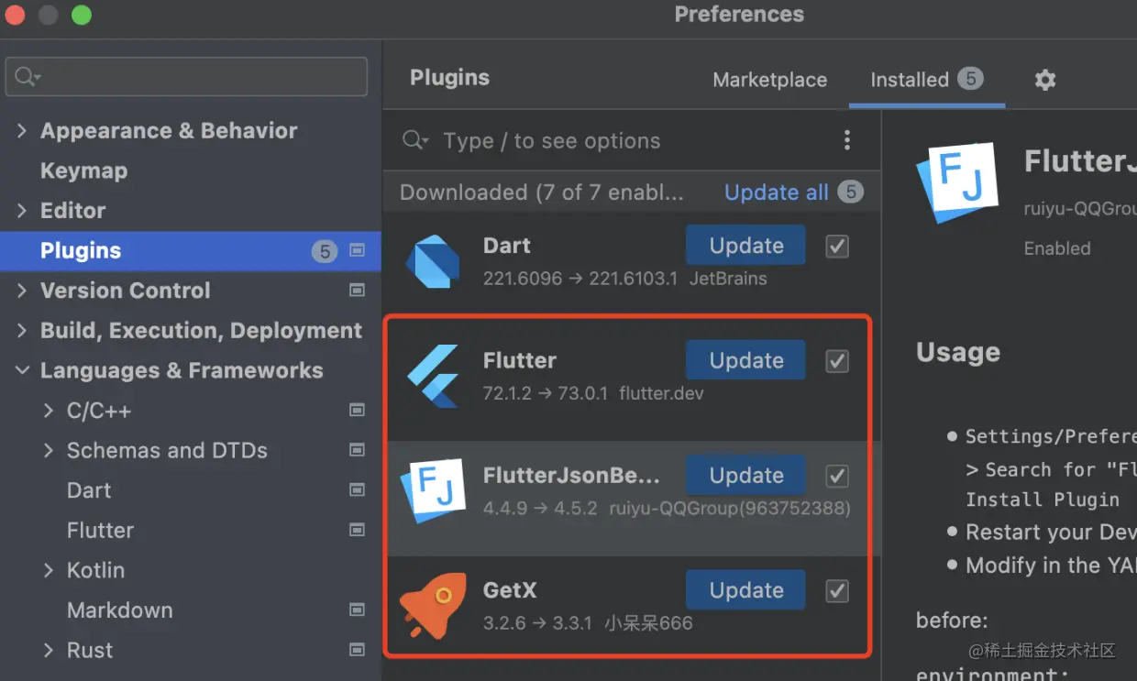This screenshot has height=681, width=1137.
Task: Click the 'Enabled' status in details pane
Action: [1057, 248]
